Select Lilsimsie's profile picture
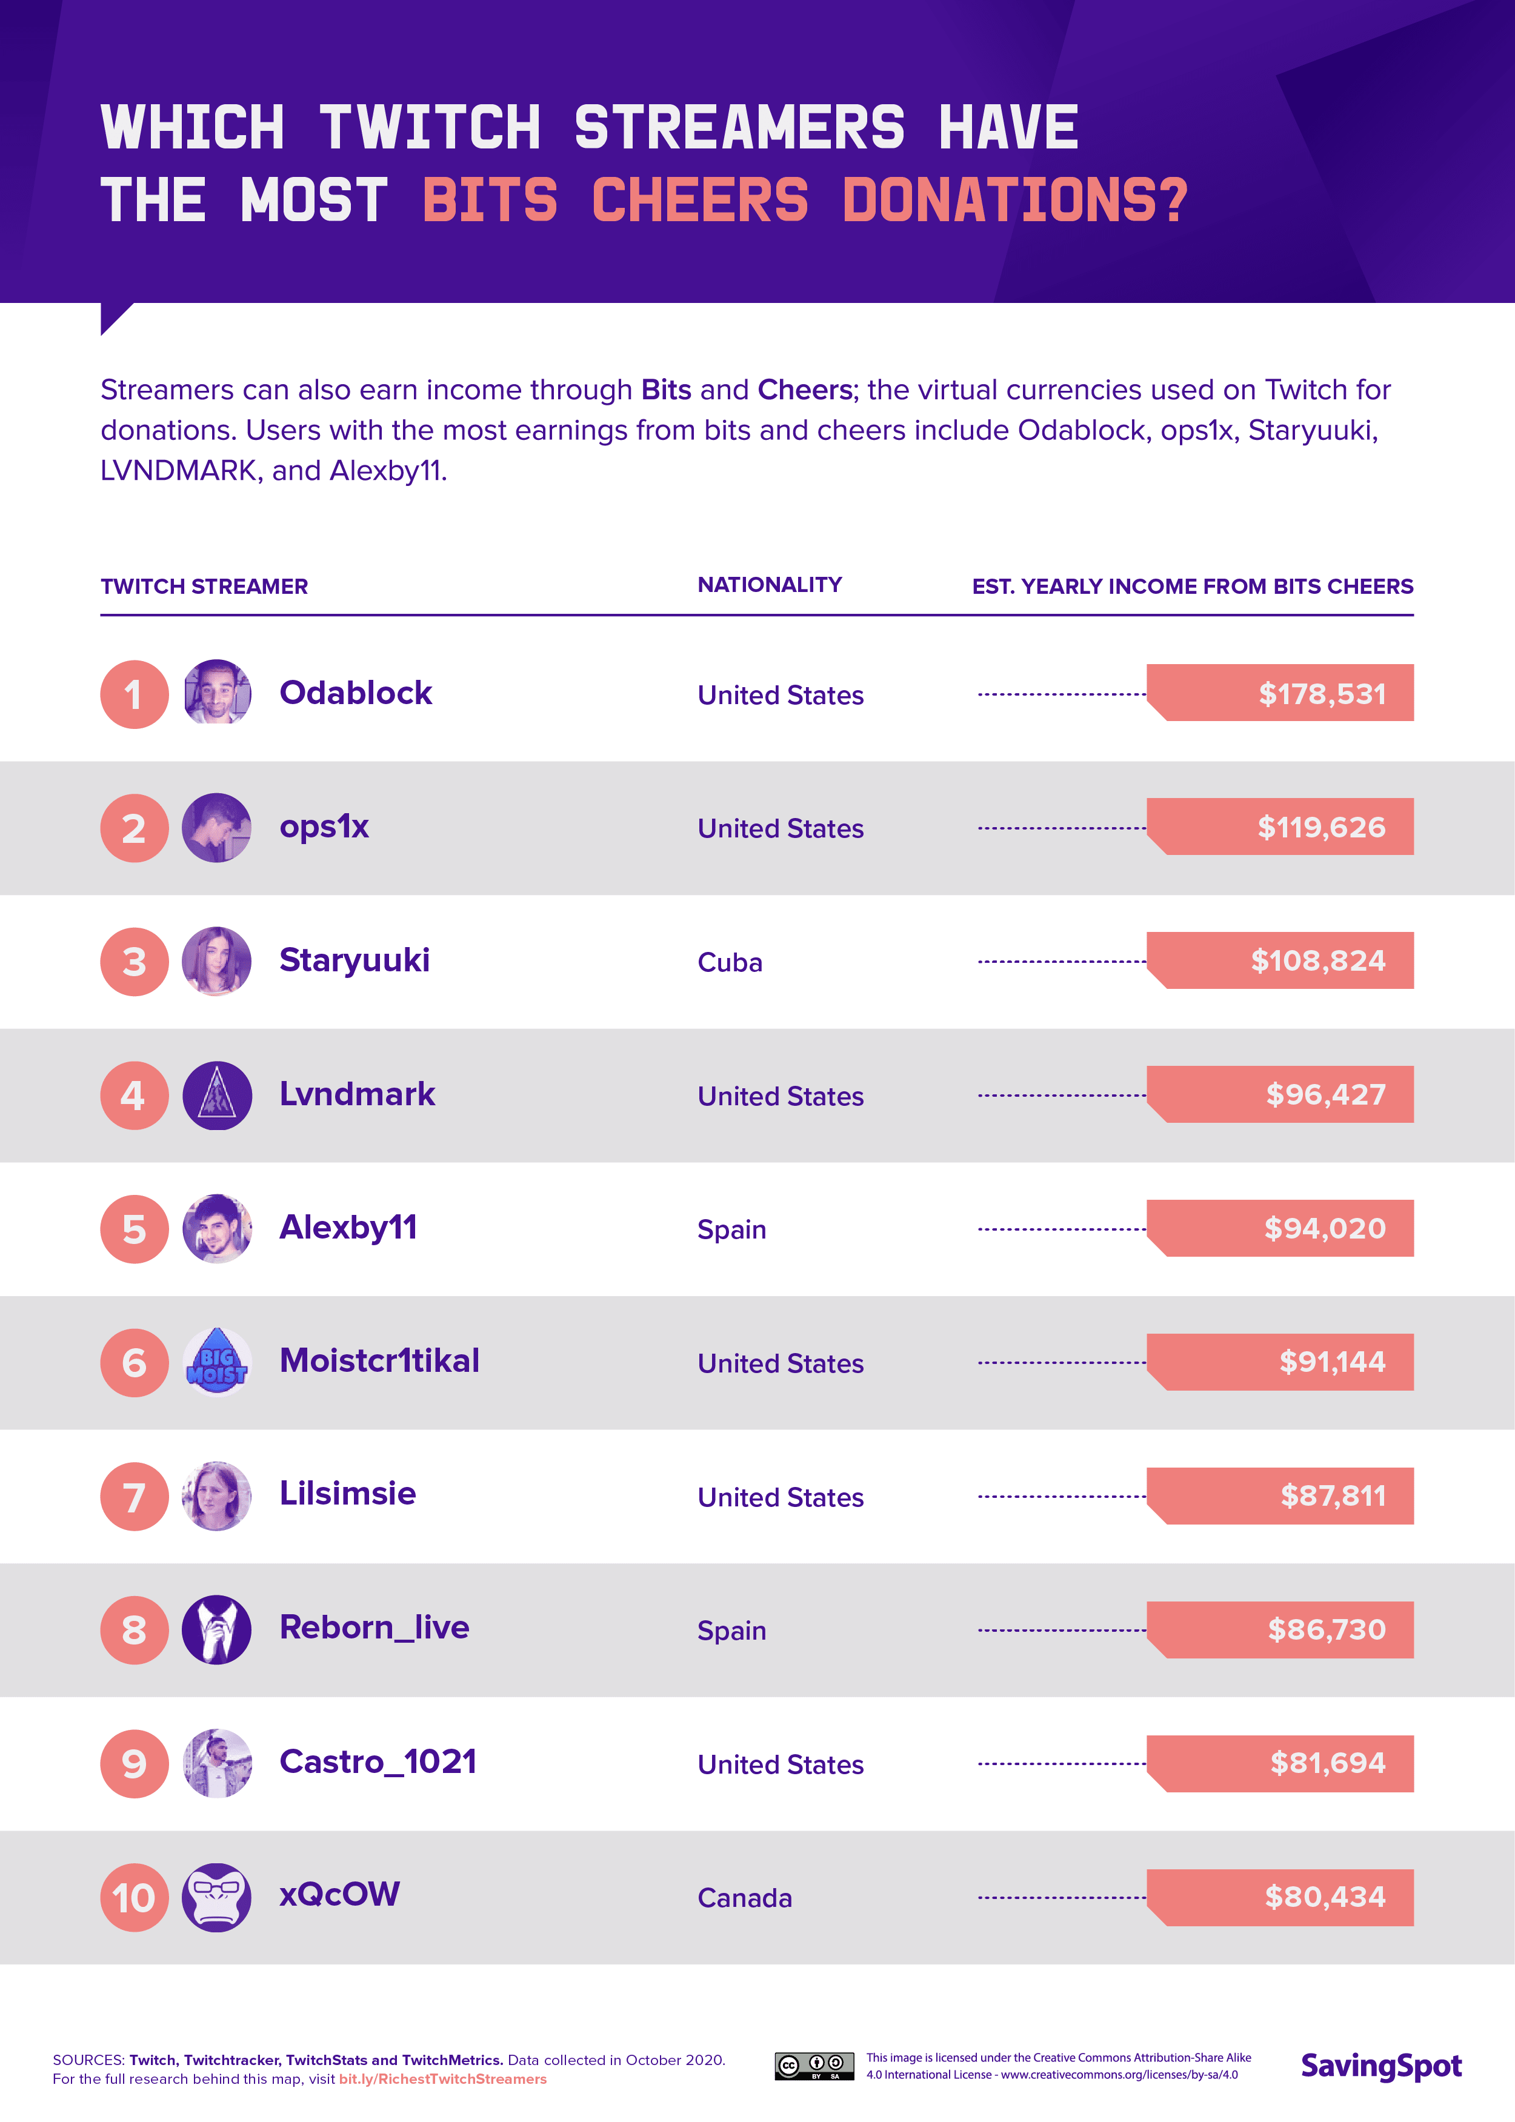1515x2122 pixels. pos(216,1496)
